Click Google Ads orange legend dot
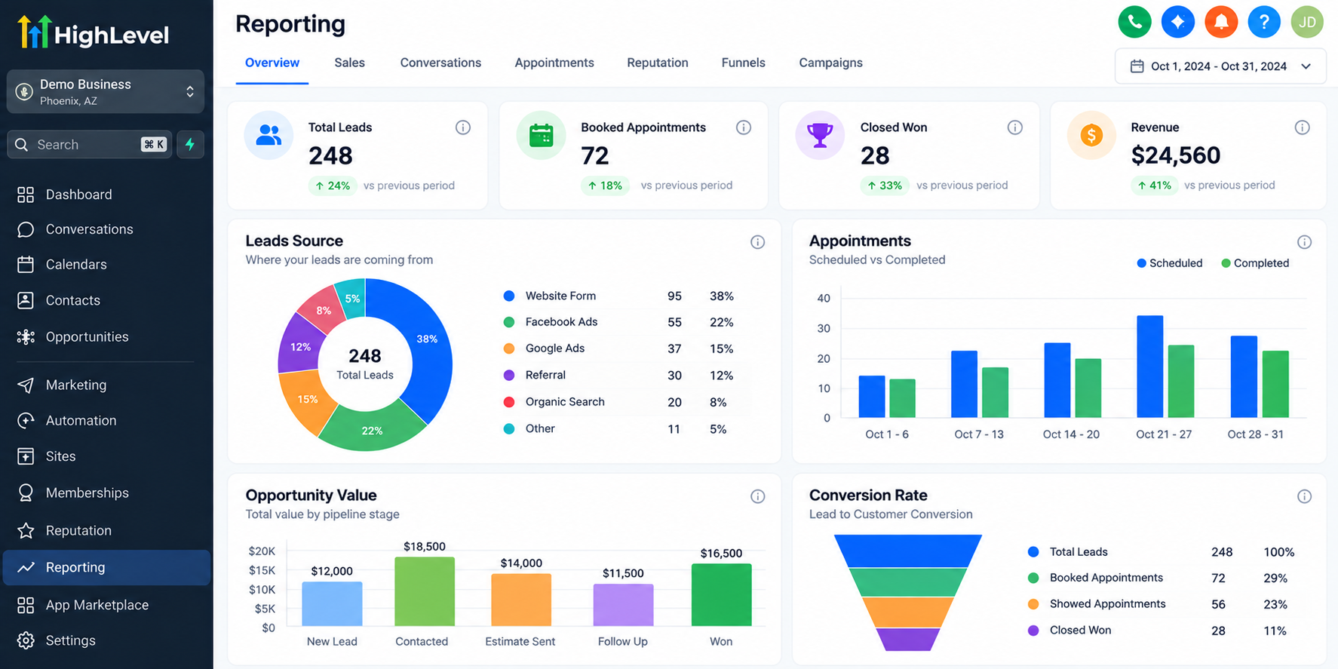The height and width of the screenshot is (669, 1338). (x=509, y=348)
